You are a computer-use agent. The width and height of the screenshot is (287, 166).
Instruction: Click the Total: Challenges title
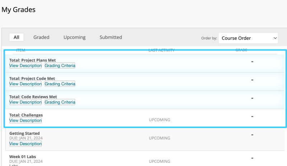pos(26,115)
